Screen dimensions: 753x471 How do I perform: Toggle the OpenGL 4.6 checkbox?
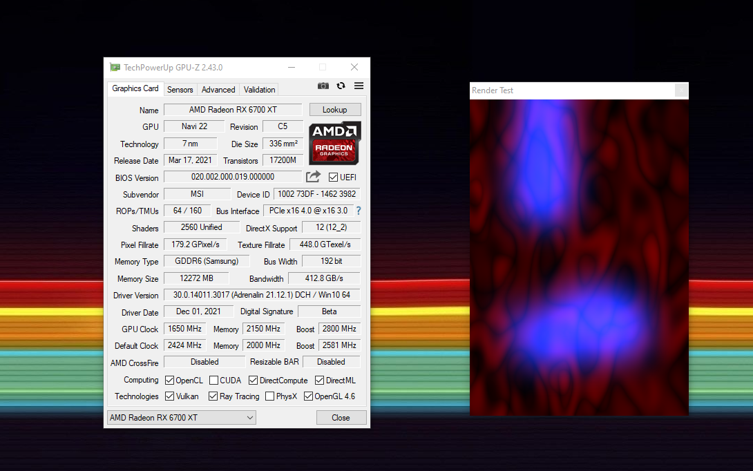(x=308, y=396)
